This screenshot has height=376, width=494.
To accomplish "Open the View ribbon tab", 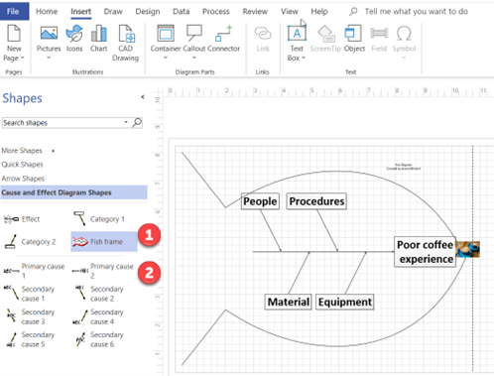I will click(x=290, y=11).
